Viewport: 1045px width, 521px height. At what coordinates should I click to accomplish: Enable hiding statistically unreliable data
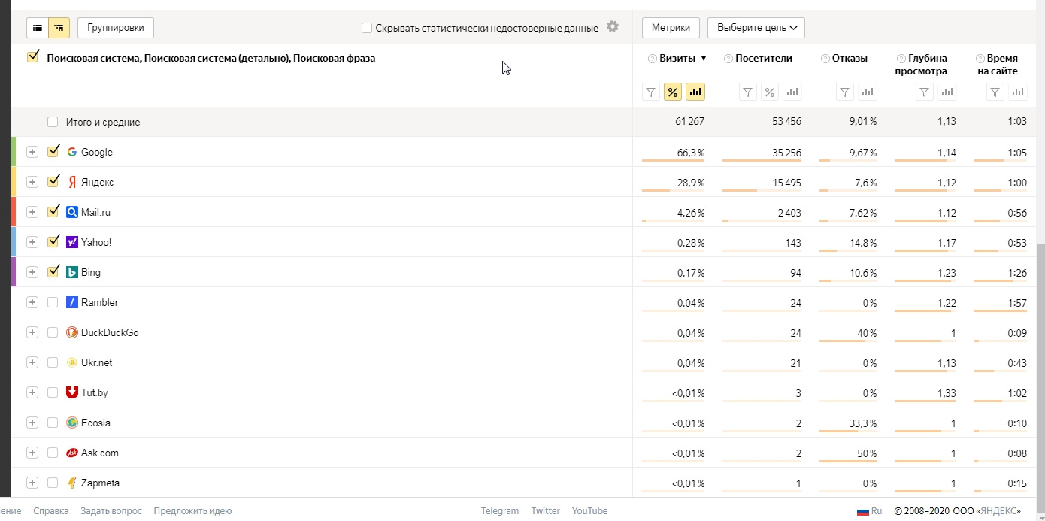coord(367,28)
